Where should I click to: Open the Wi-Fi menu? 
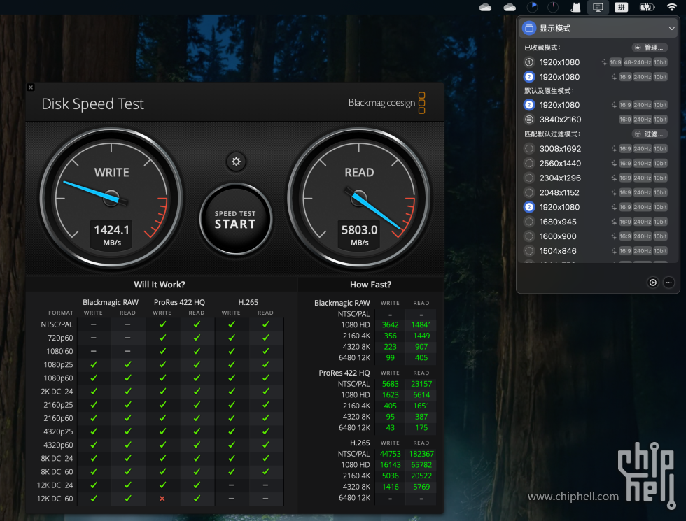click(x=671, y=7)
